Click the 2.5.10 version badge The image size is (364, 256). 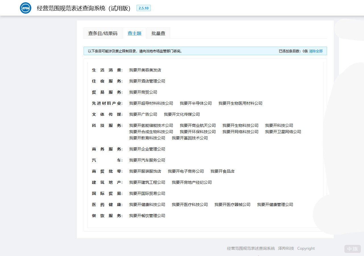click(144, 8)
